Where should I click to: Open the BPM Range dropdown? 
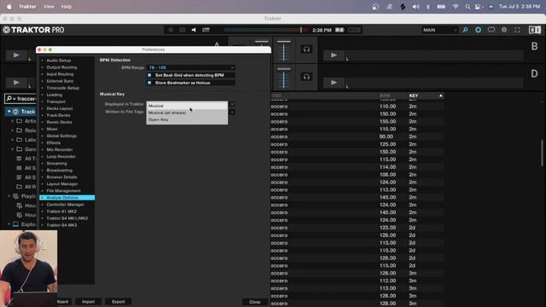pyautogui.click(x=191, y=67)
